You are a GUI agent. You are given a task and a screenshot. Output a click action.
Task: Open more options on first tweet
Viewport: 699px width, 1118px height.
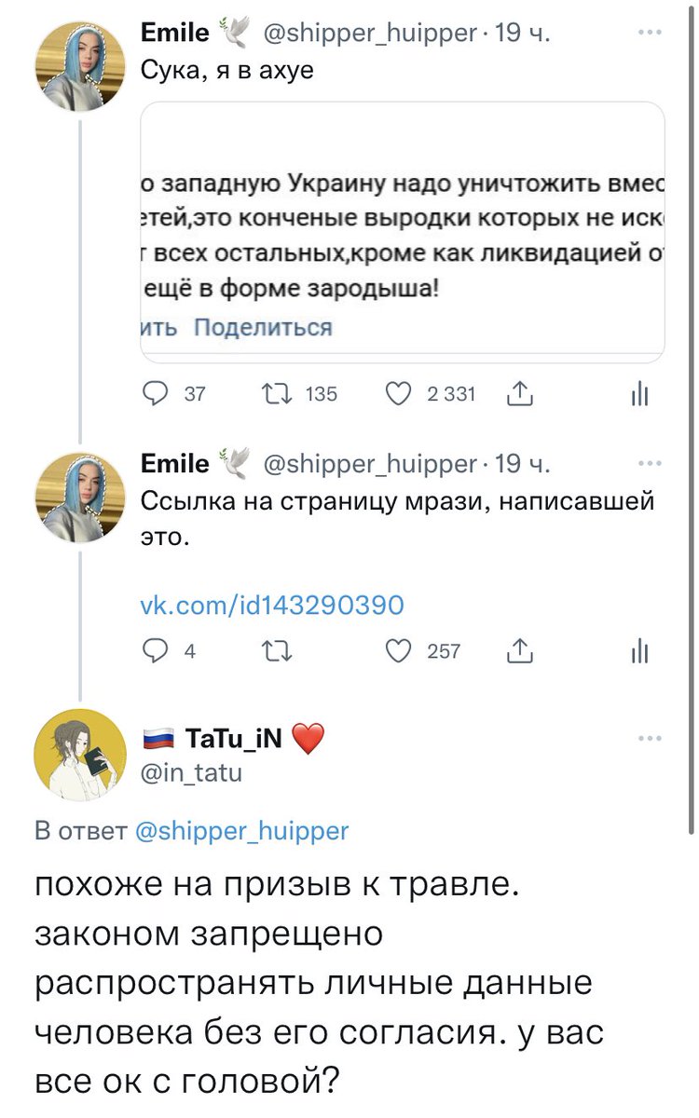pyautogui.click(x=646, y=34)
